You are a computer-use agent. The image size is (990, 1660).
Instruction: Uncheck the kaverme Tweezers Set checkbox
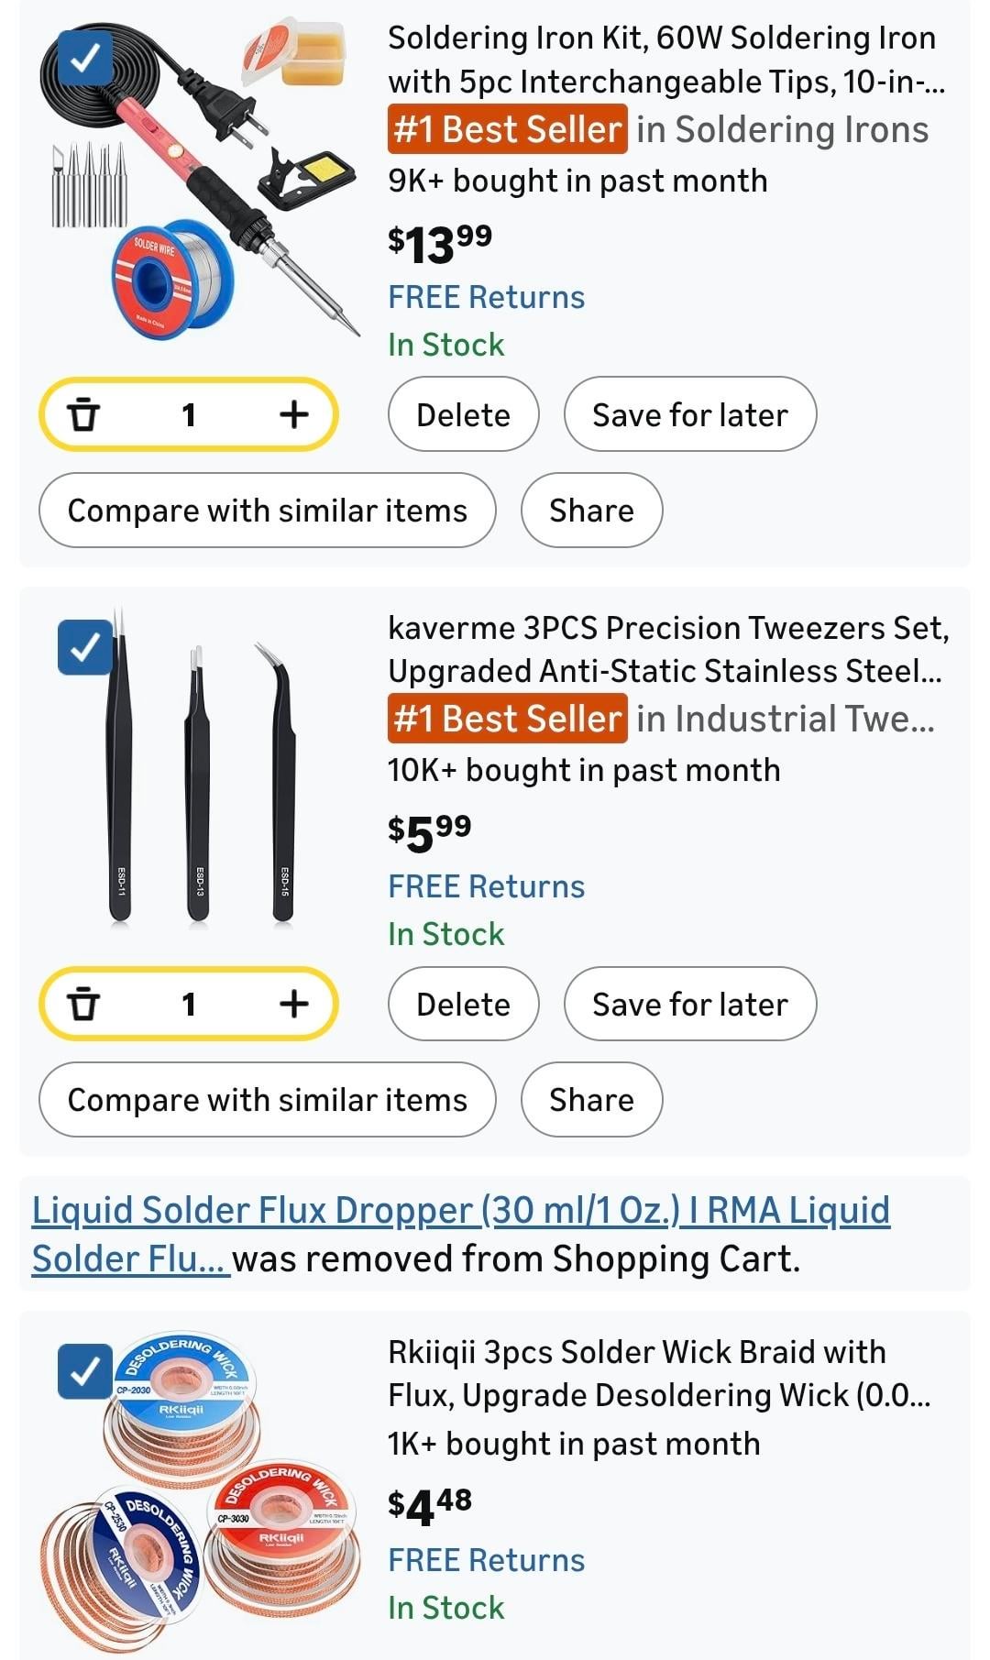point(85,648)
